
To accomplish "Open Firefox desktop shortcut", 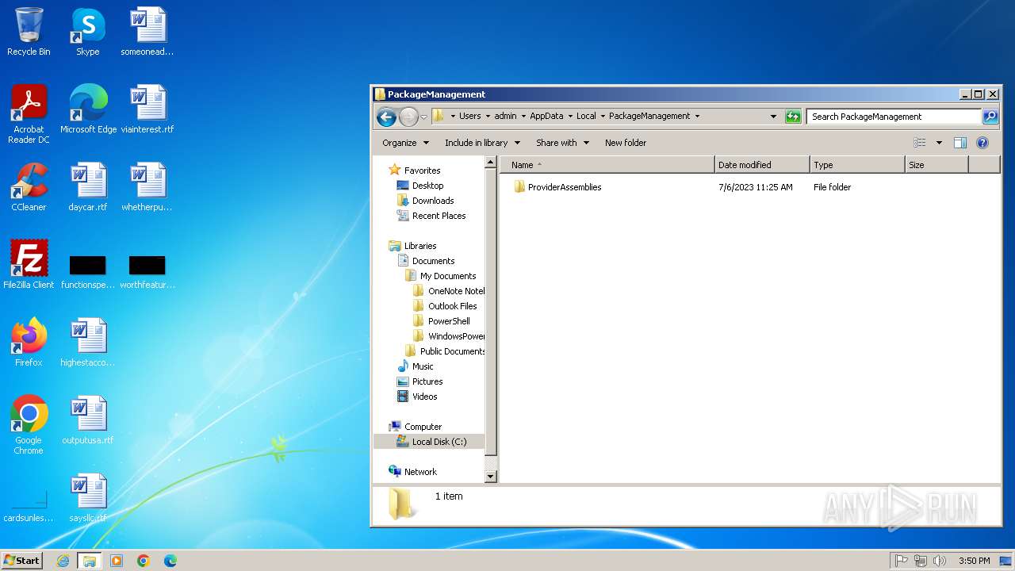I will click(29, 343).
